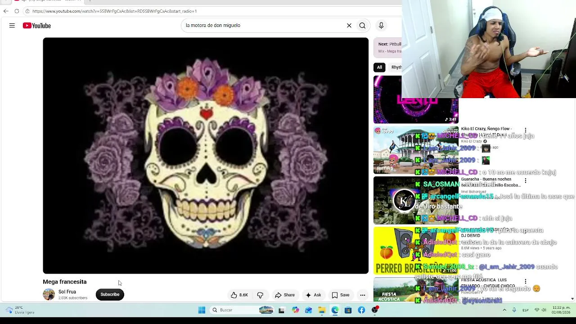
Task: Open OBS Studio from the taskbar
Action: [375, 310]
